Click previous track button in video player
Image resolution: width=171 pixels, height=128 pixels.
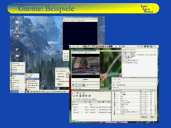[73, 85]
